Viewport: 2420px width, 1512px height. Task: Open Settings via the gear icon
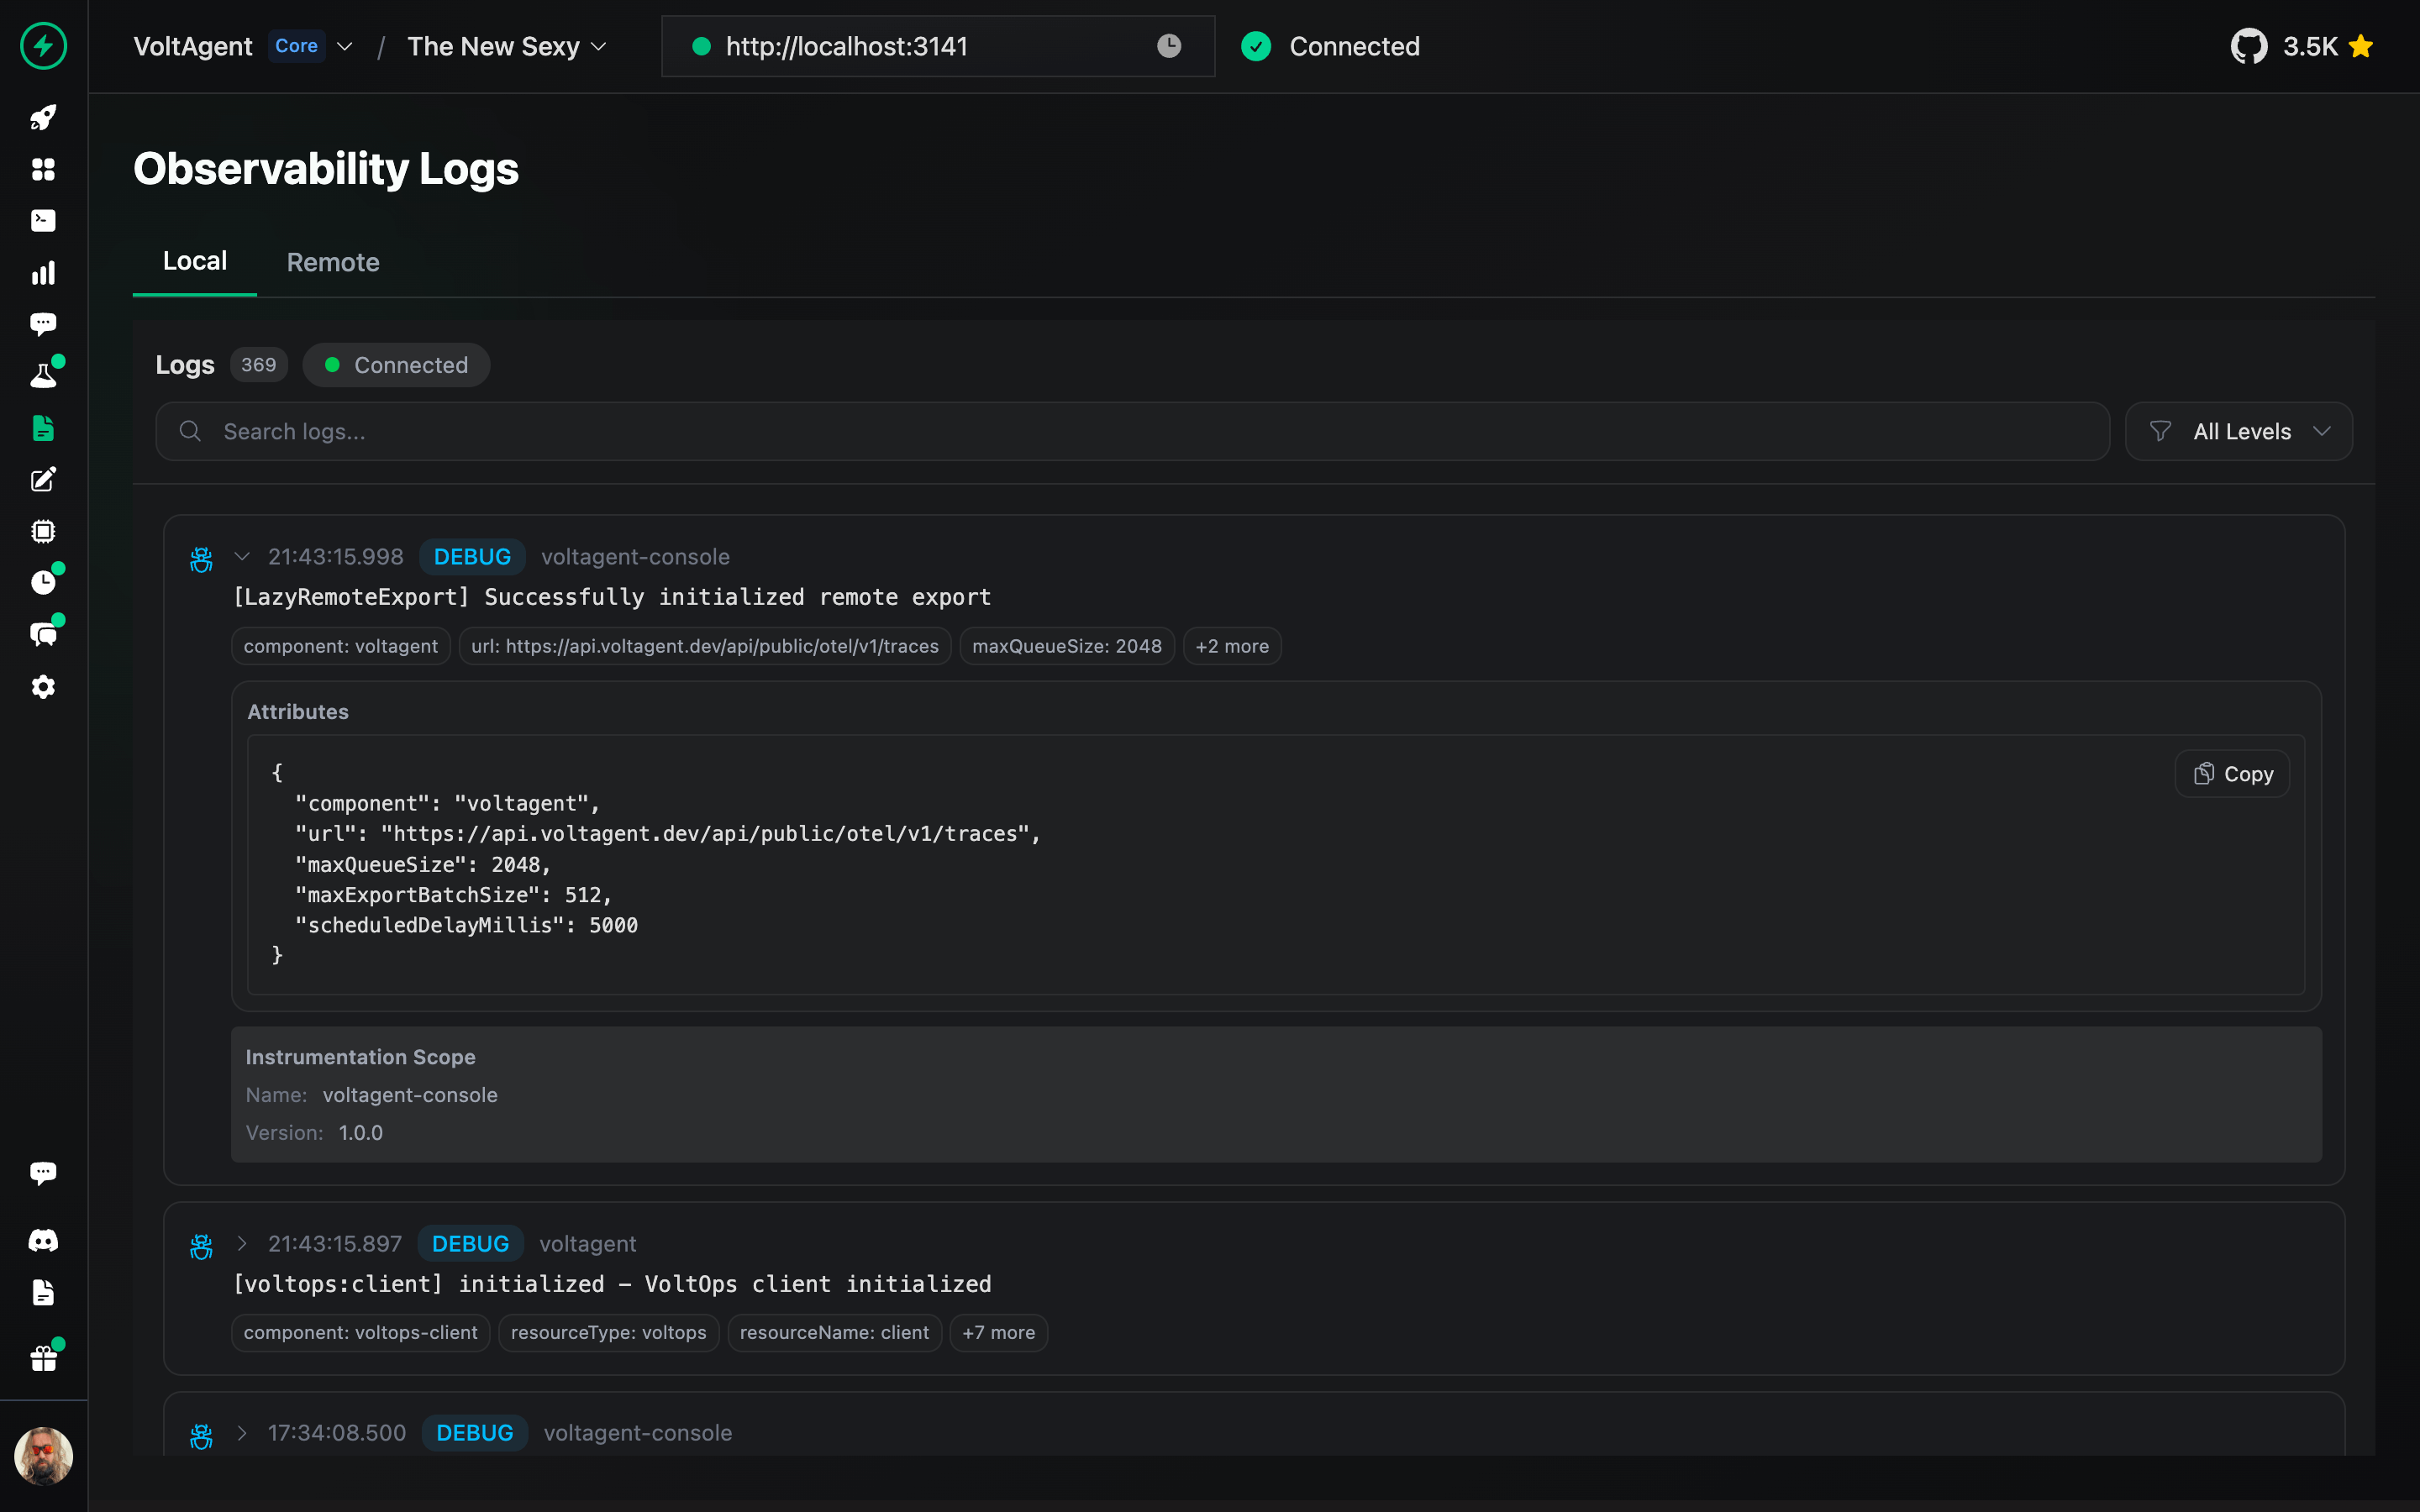coord(43,686)
